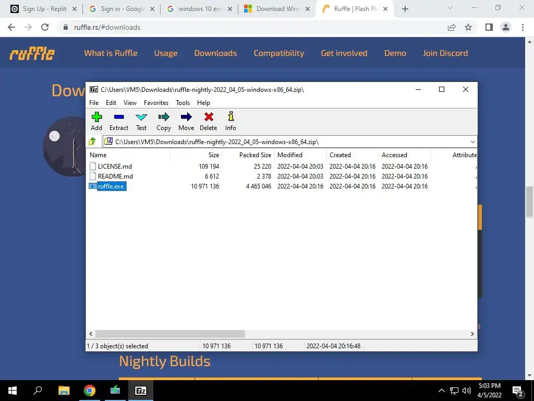Open Chrome three-dot menu
This screenshot has height=401, width=534.
click(523, 27)
